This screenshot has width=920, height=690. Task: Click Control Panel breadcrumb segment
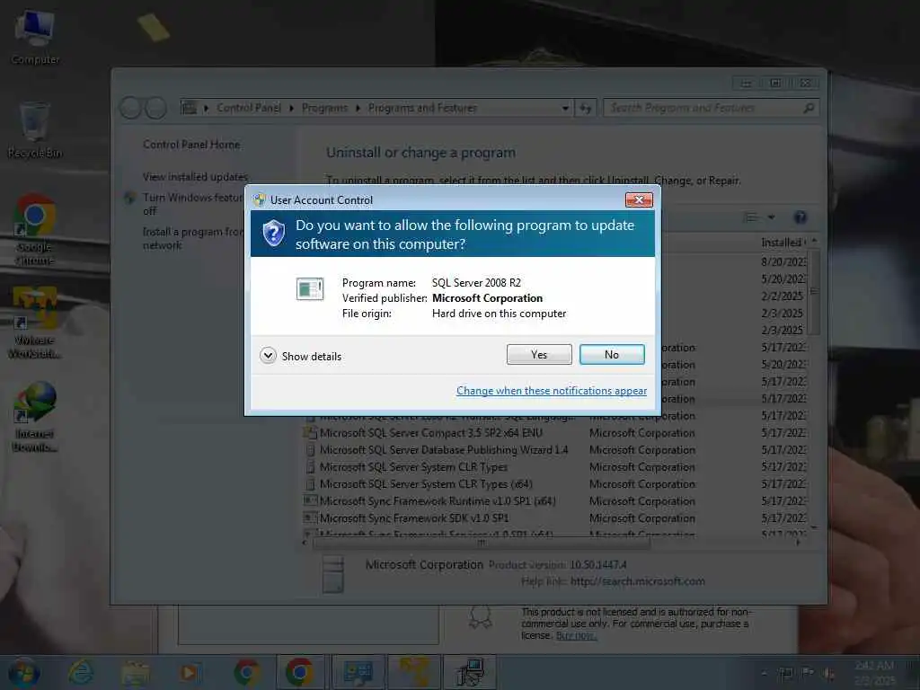tap(249, 108)
